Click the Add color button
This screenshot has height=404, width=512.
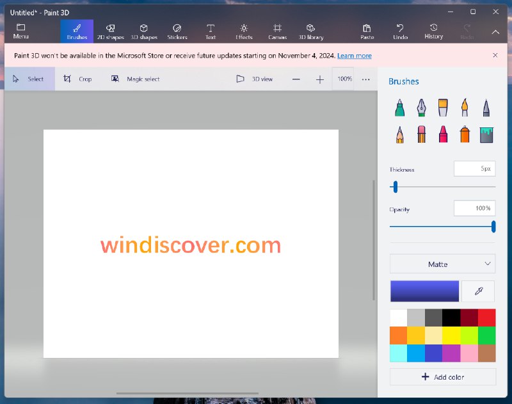[443, 377]
